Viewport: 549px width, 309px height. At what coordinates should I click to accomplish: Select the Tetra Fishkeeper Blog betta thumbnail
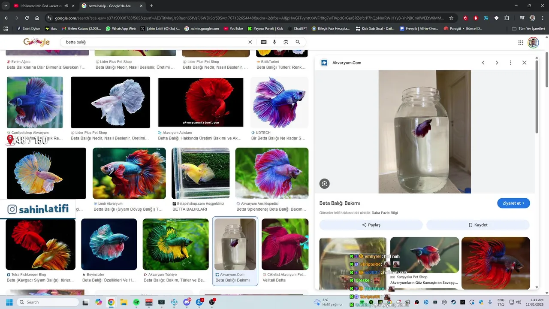tap(40, 244)
